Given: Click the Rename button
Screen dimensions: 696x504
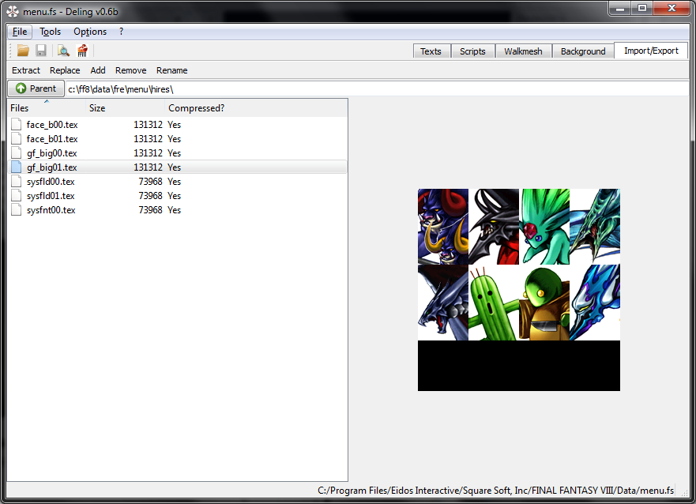Looking at the screenshot, I should (x=171, y=70).
